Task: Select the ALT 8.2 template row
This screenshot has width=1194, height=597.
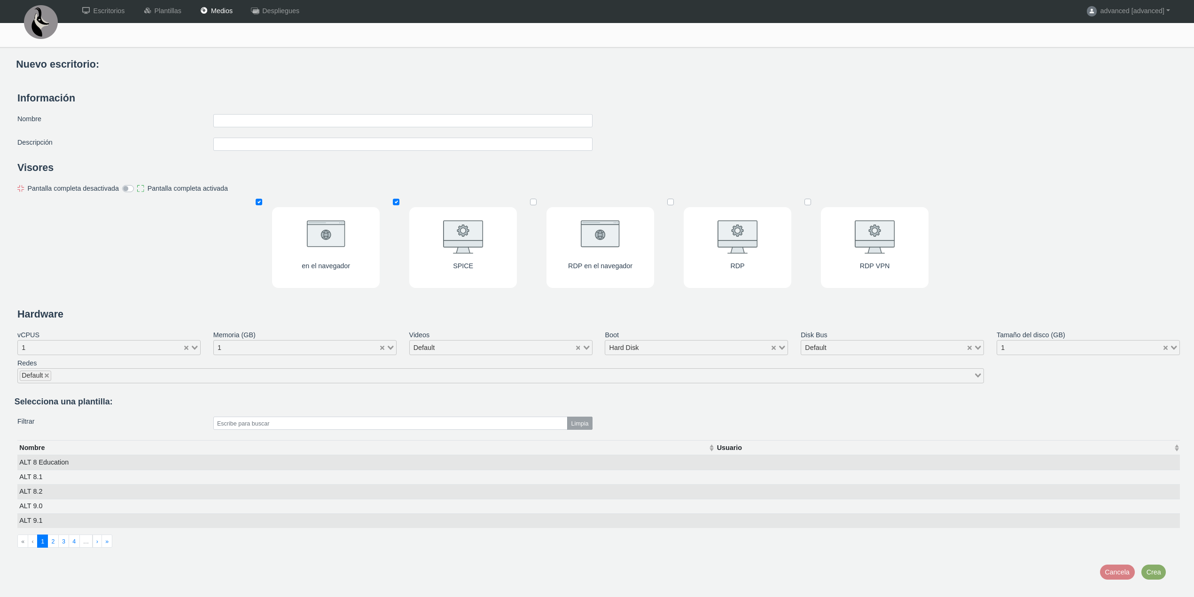Action: coord(31,491)
